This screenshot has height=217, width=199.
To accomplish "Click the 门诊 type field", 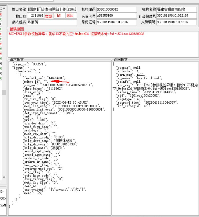I will coord(59,16).
